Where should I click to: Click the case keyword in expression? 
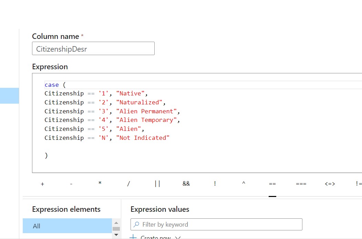coord(52,85)
